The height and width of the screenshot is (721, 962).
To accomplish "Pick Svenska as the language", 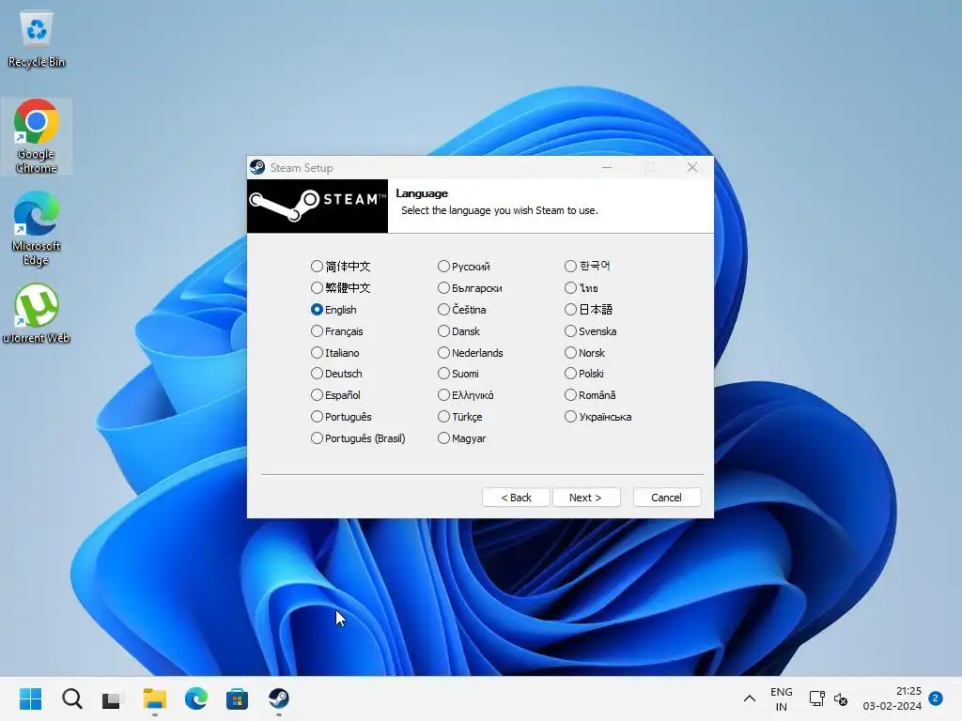I will [591, 331].
